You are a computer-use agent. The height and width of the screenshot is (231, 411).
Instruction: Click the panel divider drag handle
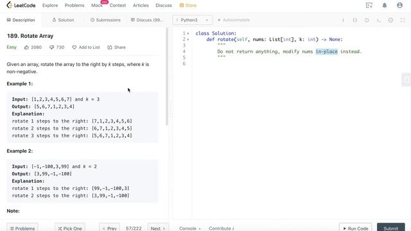tap(171, 110)
